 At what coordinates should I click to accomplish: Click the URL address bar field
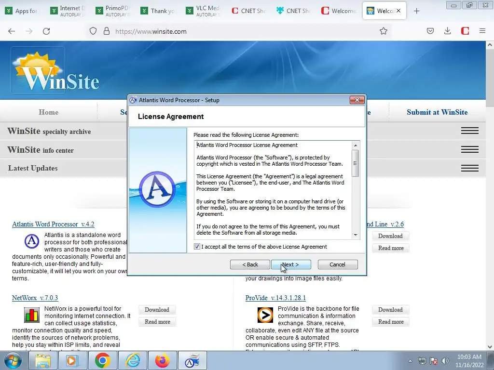[239, 31]
